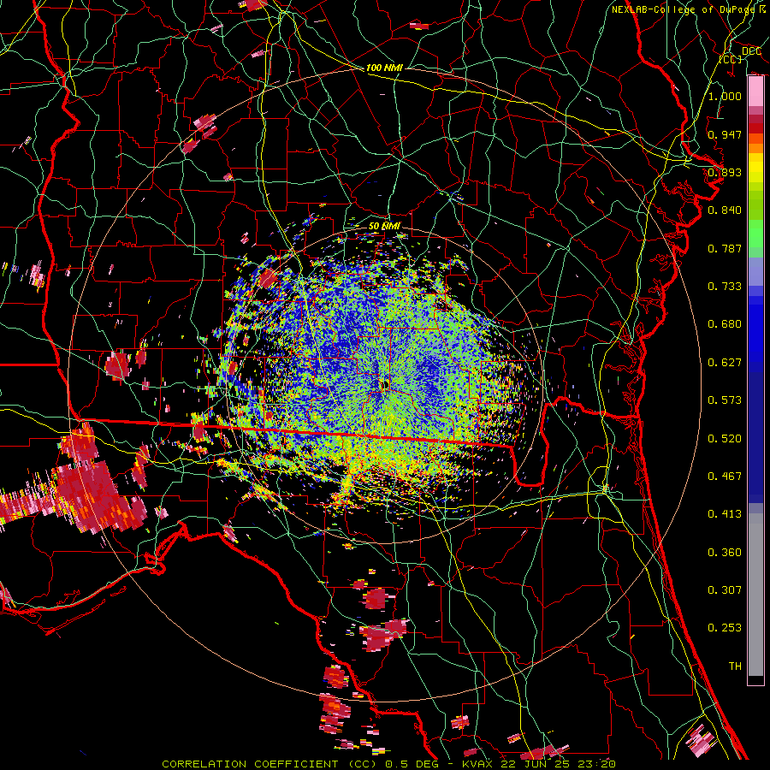The width and height of the screenshot is (770, 770).
Task: Click the NEXLAB-College of DuPage credit text
Action: point(689,9)
